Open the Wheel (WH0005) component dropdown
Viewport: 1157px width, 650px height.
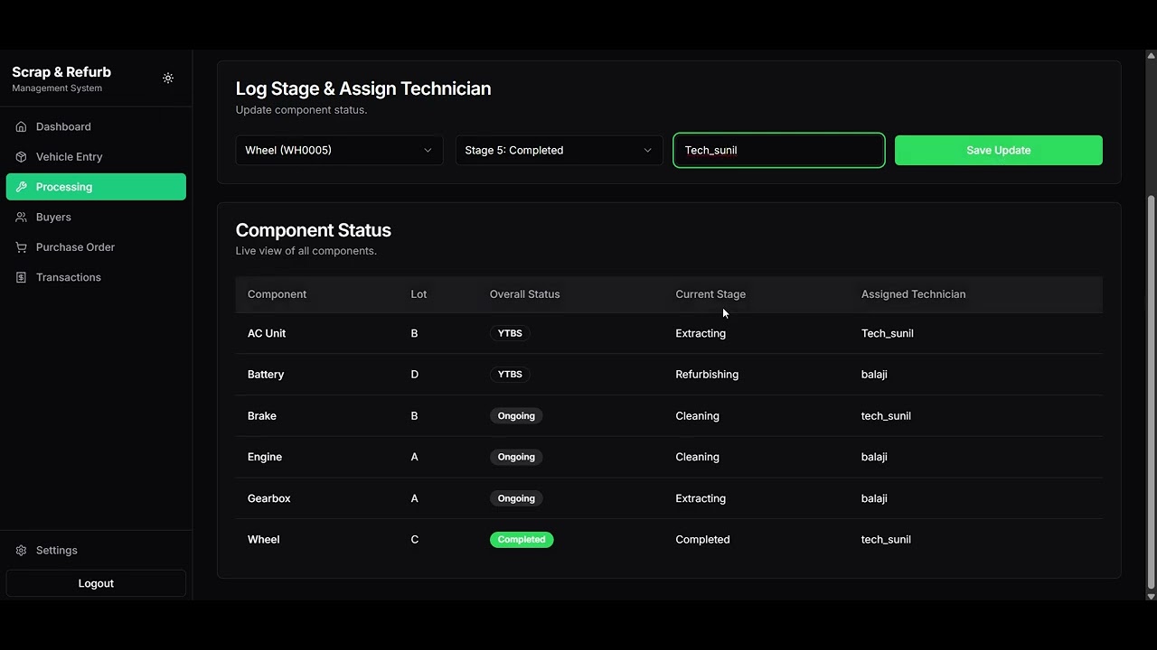pyautogui.click(x=339, y=150)
